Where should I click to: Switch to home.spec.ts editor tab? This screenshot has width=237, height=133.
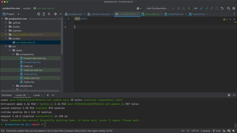pyautogui.click(x=152, y=14)
